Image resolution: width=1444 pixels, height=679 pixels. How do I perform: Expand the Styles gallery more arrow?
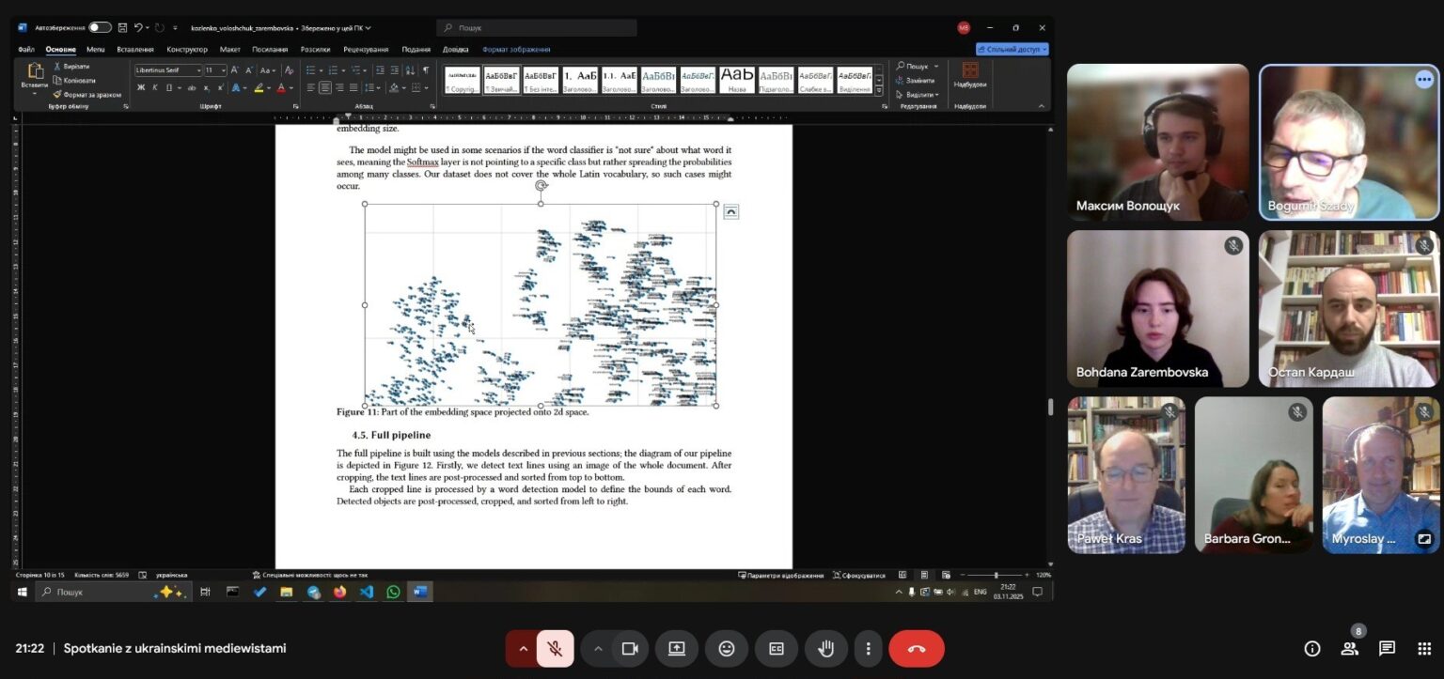(879, 90)
